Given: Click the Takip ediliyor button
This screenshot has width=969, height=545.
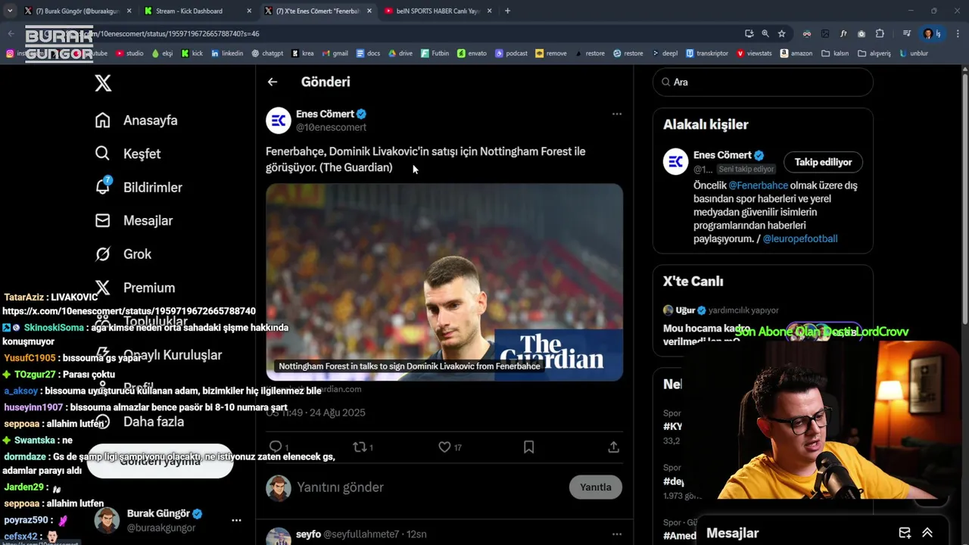Looking at the screenshot, I should point(823,162).
